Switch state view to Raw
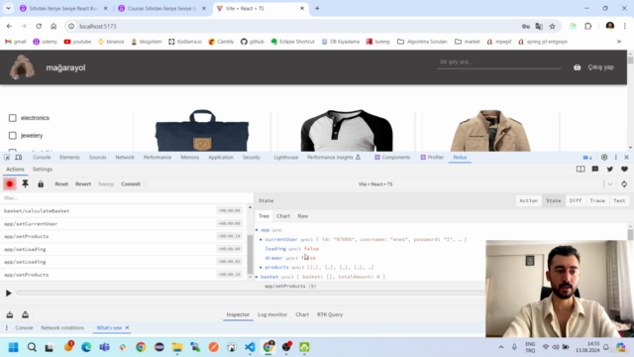This screenshot has height=357, width=634. pos(303,216)
